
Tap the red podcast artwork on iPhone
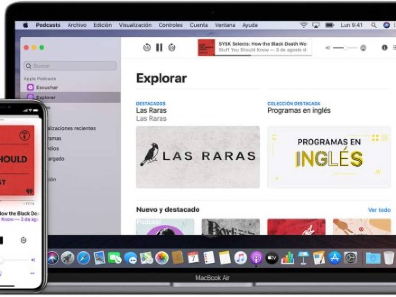[x=17, y=161]
